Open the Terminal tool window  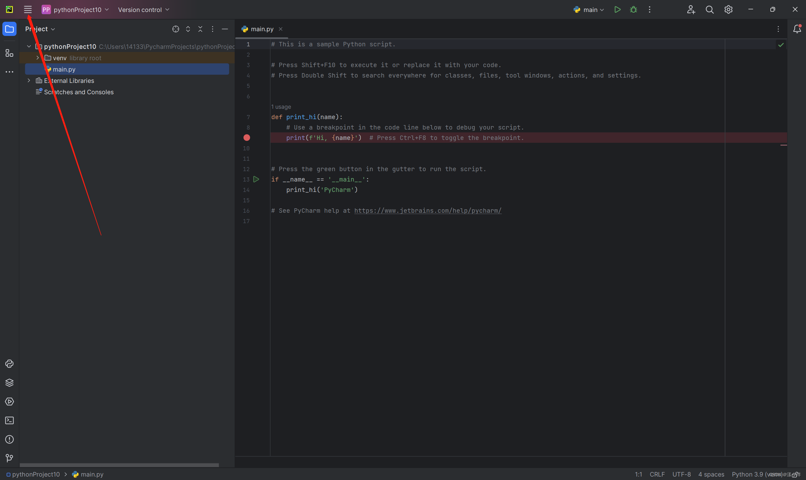[9, 420]
